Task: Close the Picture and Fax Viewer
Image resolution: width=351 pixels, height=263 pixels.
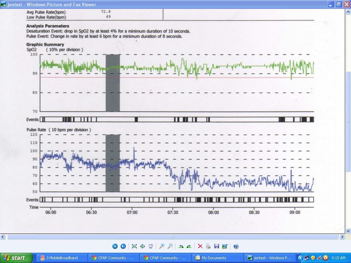Action: pos(347,4)
